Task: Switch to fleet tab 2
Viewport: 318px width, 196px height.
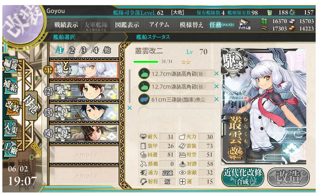Action: 72,50
